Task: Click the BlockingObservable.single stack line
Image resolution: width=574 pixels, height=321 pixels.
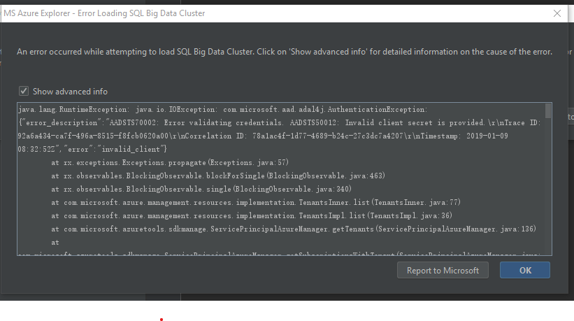Action: coord(201,190)
